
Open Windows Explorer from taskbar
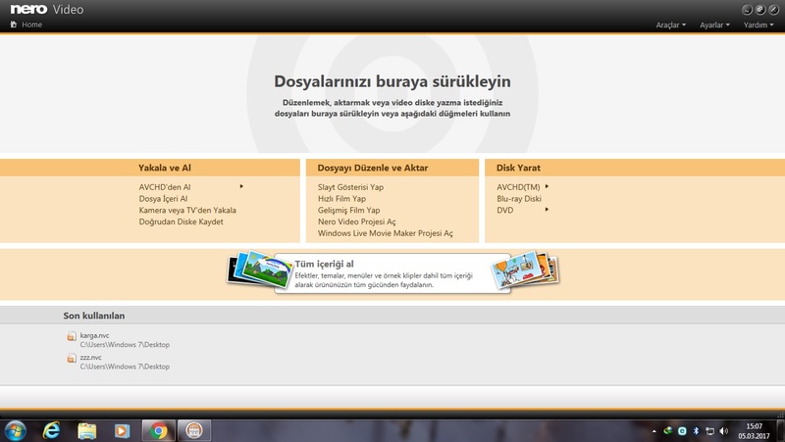(x=86, y=430)
